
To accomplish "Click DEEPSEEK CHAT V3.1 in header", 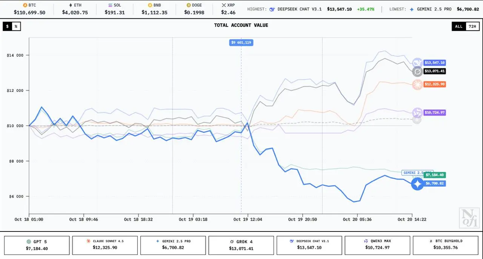I will click(x=299, y=9).
